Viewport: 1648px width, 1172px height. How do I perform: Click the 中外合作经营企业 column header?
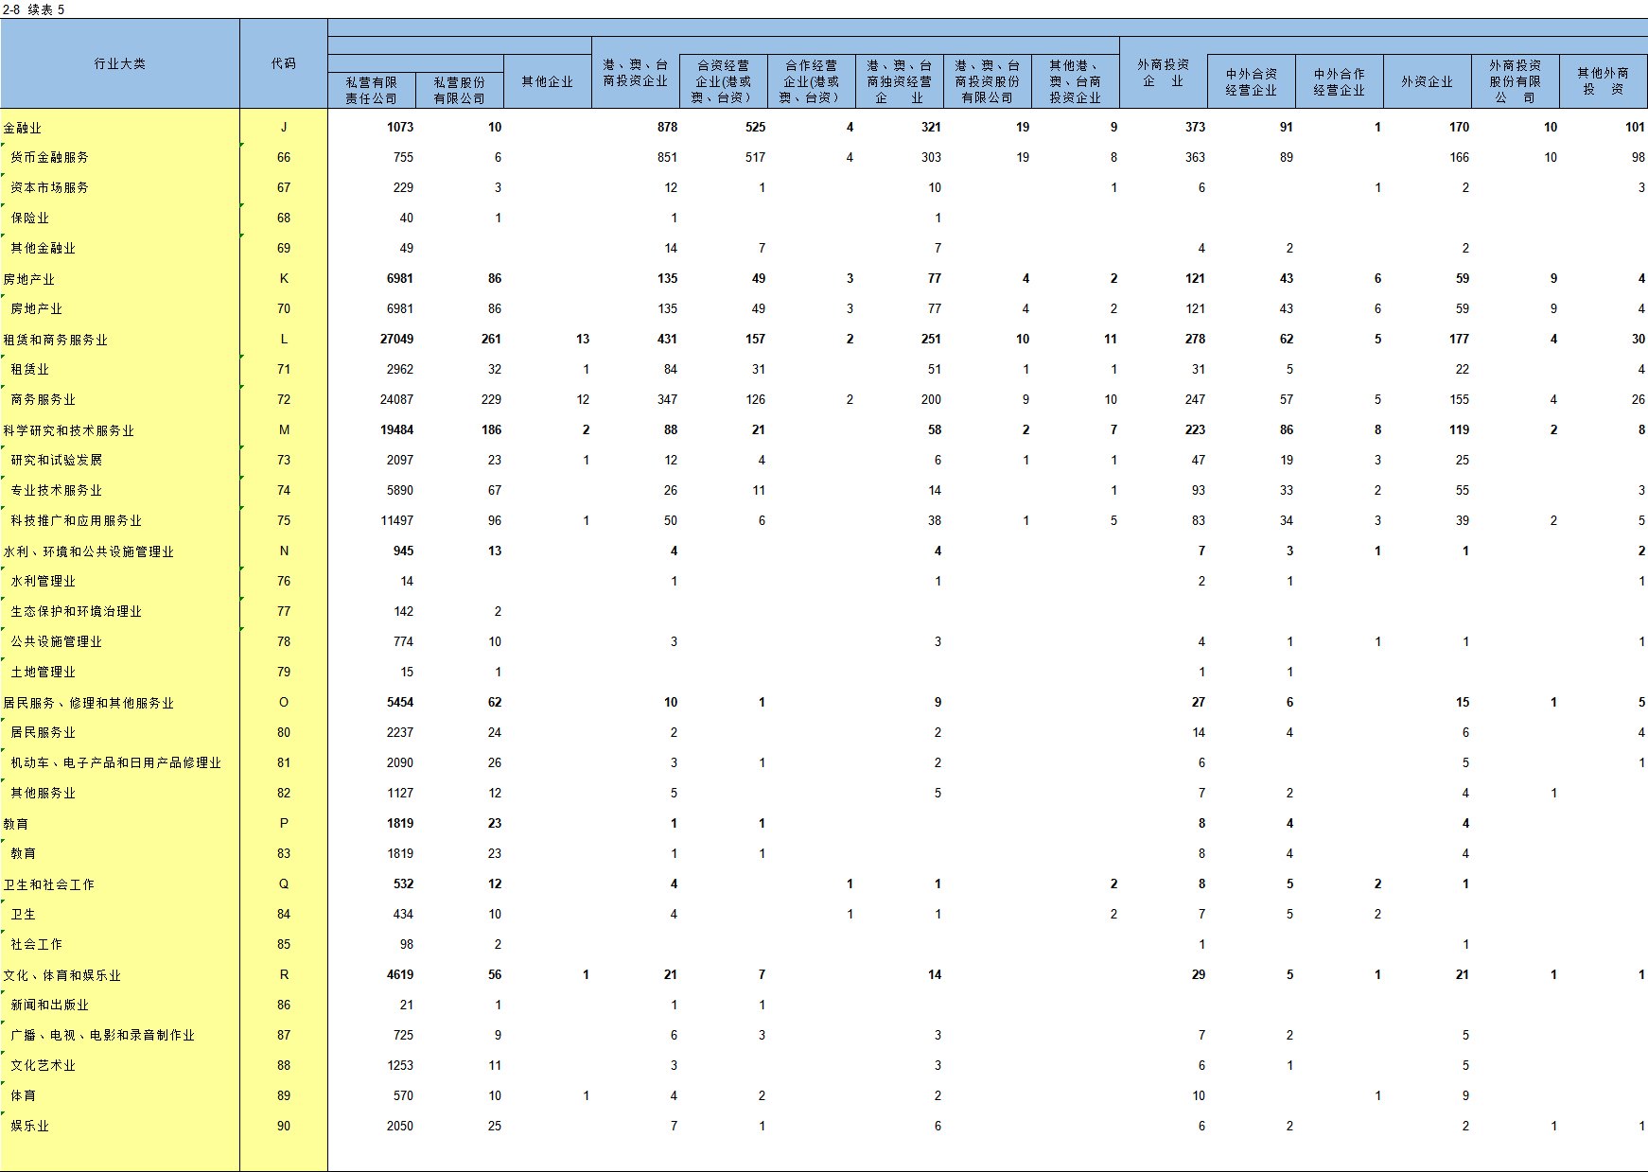pyautogui.click(x=1340, y=81)
